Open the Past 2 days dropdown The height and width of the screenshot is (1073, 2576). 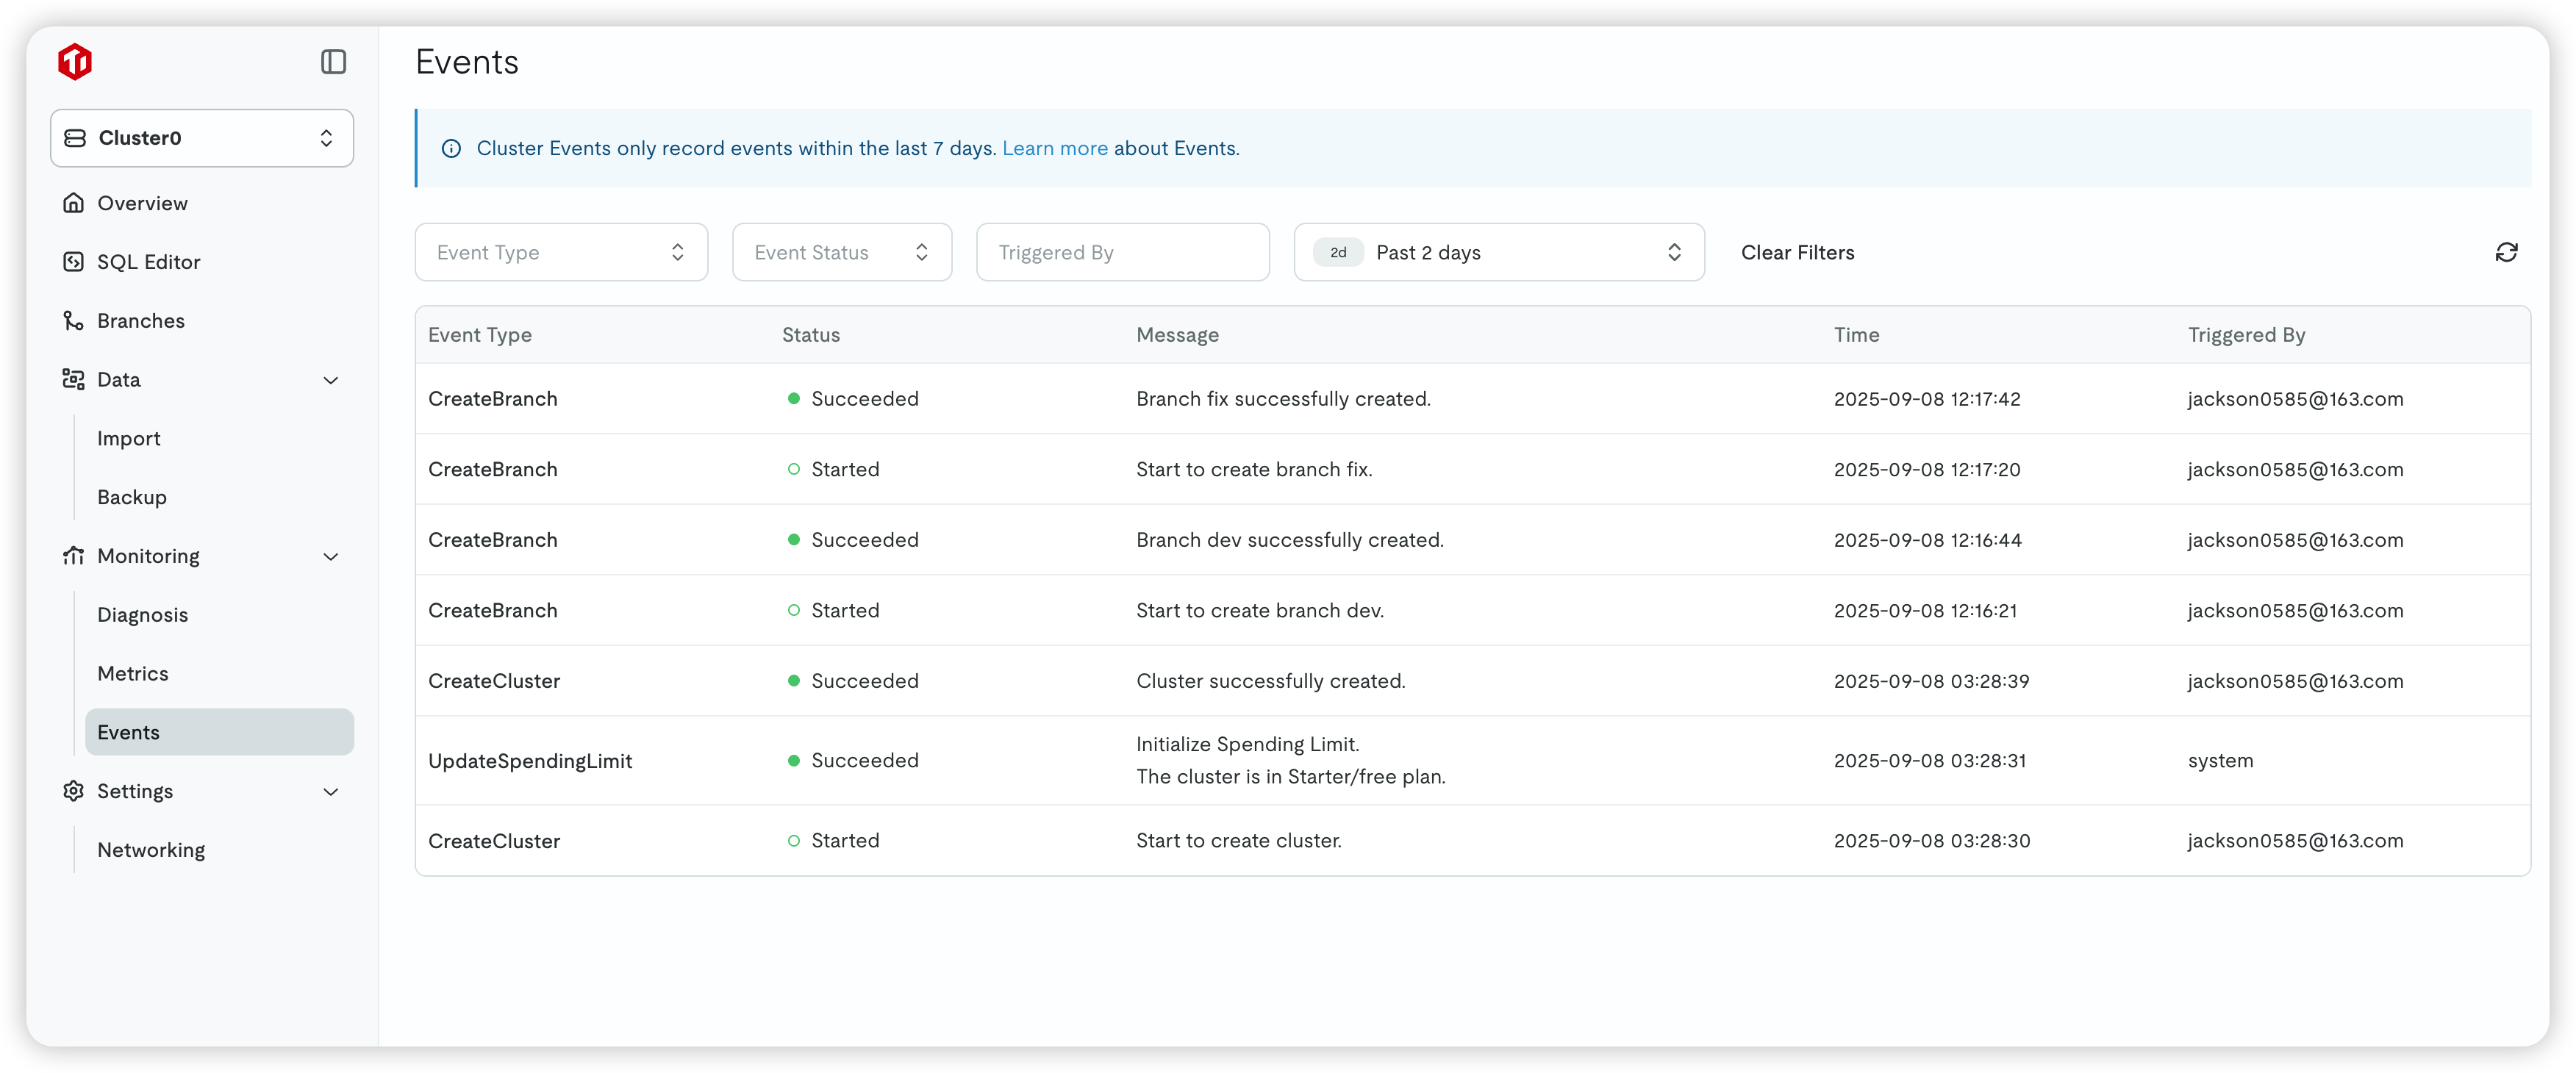pos(1498,252)
